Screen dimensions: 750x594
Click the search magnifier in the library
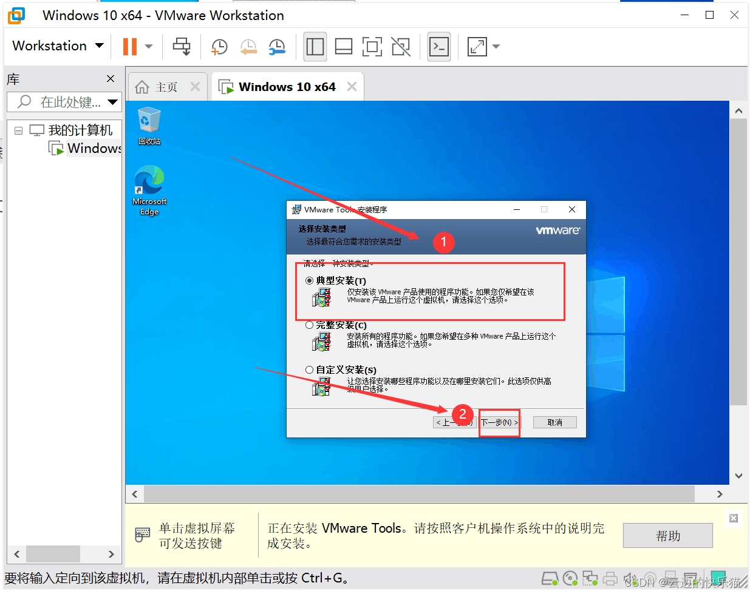tap(24, 102)
